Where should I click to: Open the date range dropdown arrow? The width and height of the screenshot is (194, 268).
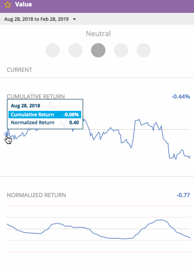[x=74, y=19]
